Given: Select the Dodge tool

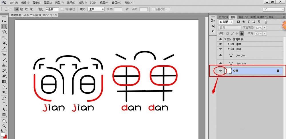Looking at the screenshot, I should pyautogui.click(x=4, y=92).
